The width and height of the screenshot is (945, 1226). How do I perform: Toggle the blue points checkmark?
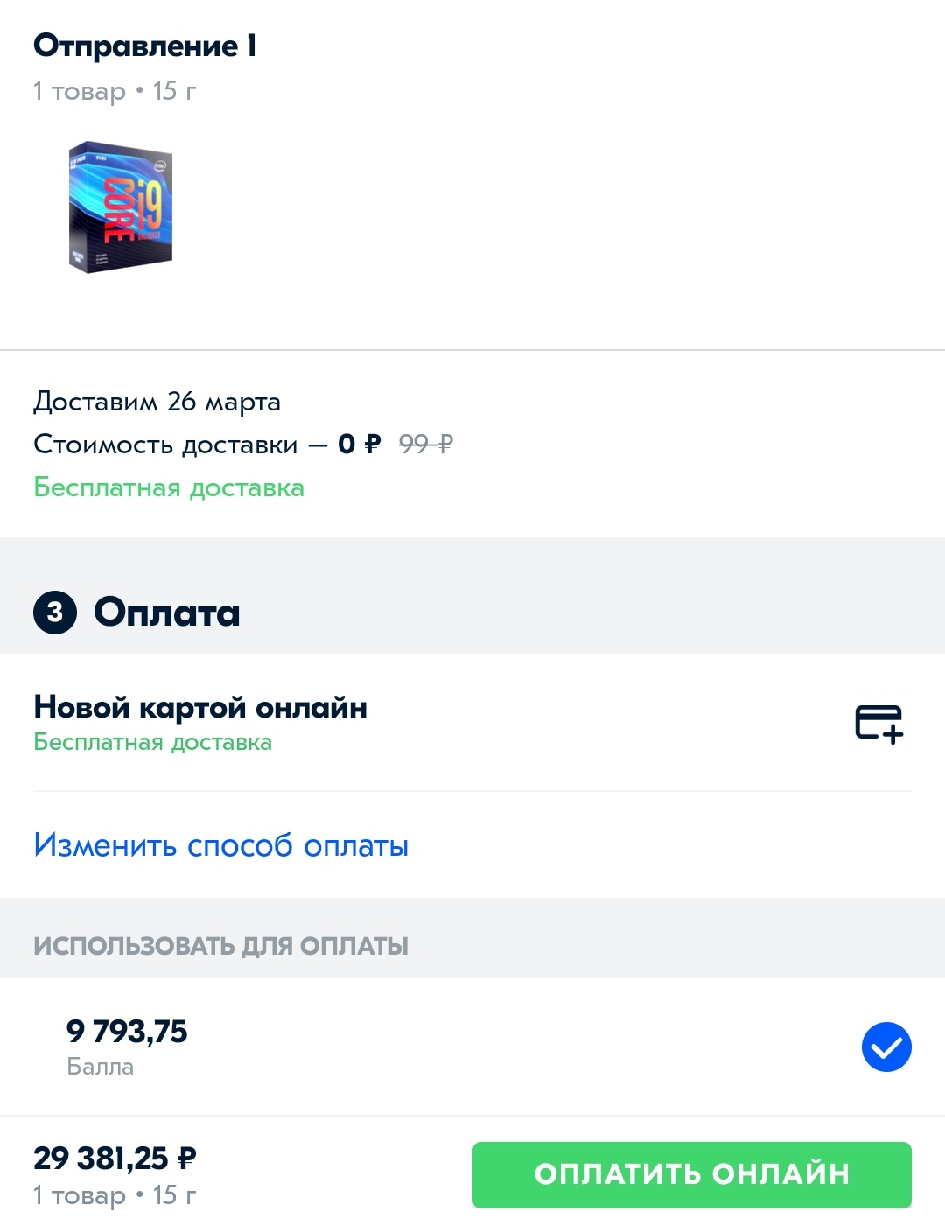[886, 1047]
